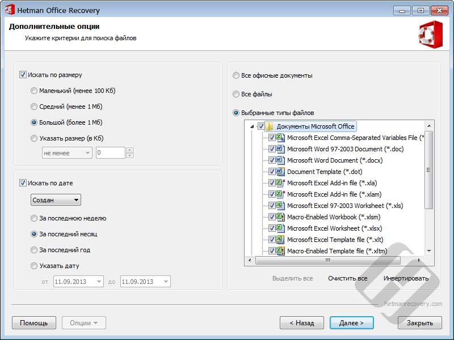Choose За последний год radio option
The image size is (454, 340).
point(34,250)
